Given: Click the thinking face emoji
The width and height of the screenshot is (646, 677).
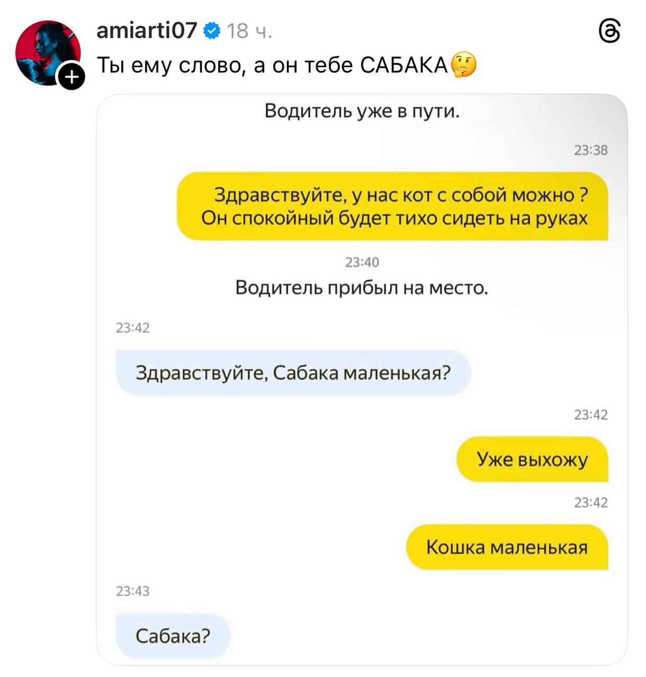Looking at the screenshot, I should 463,65.
